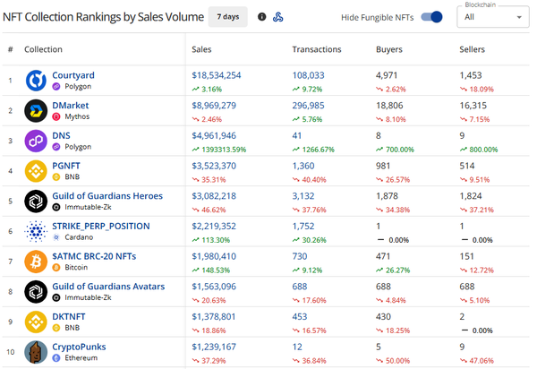Open the Blockchain dropdown set to All
Image resolution: width=537 pixels, height=369 pixels.
tap(493, 17)
